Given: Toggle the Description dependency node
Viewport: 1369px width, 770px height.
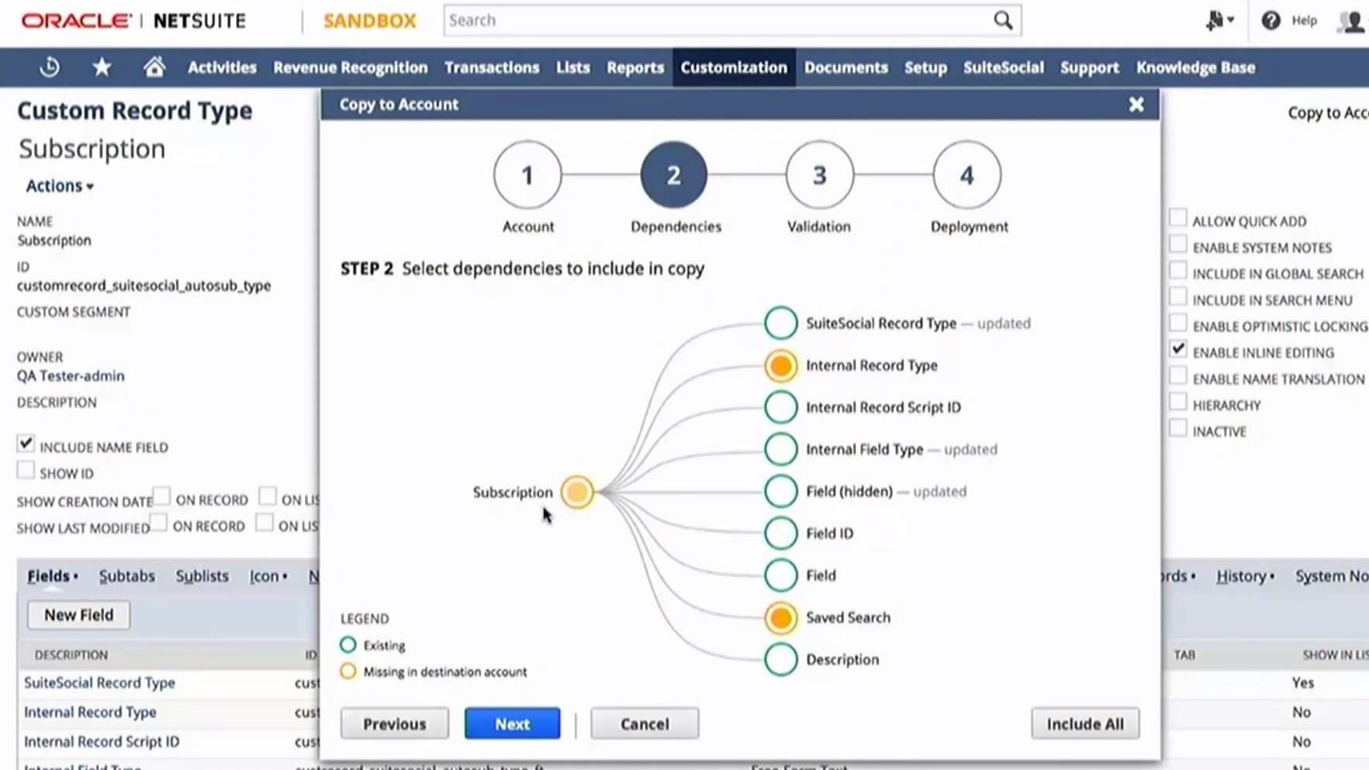Looking at the screenshot, I should click(780, 660).
